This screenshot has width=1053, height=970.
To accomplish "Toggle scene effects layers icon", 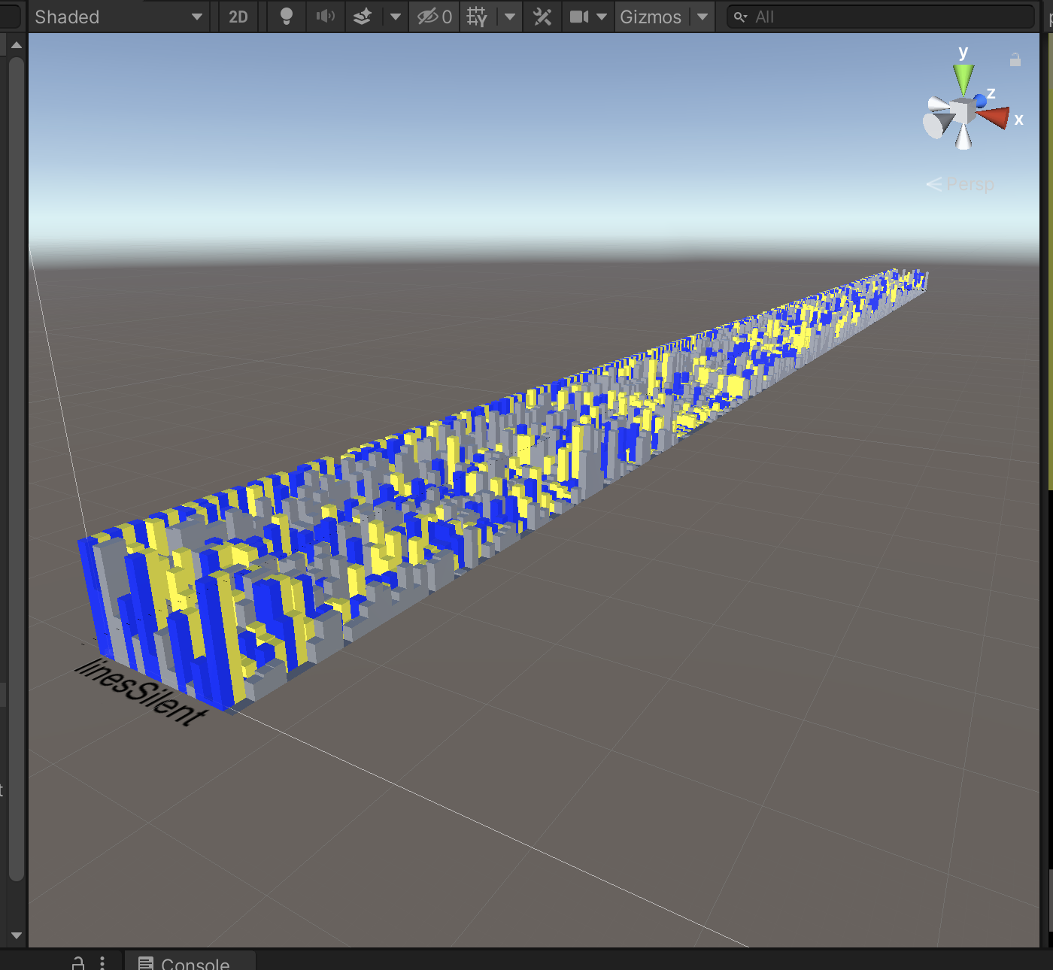I will 363,17.
